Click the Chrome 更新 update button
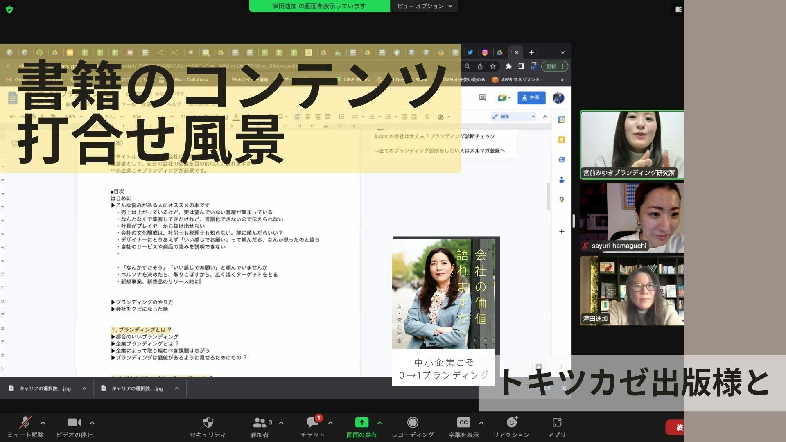 [x=551, y=66]
